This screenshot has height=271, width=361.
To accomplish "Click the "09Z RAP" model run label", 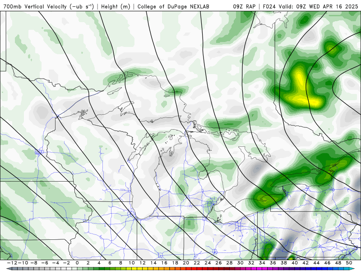I will coord(244,7).
